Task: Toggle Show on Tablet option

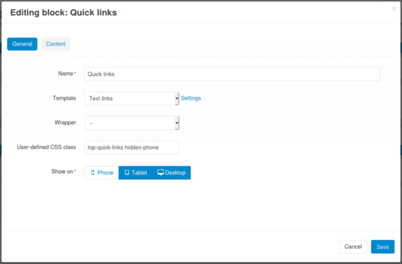Action: (136, 173)
